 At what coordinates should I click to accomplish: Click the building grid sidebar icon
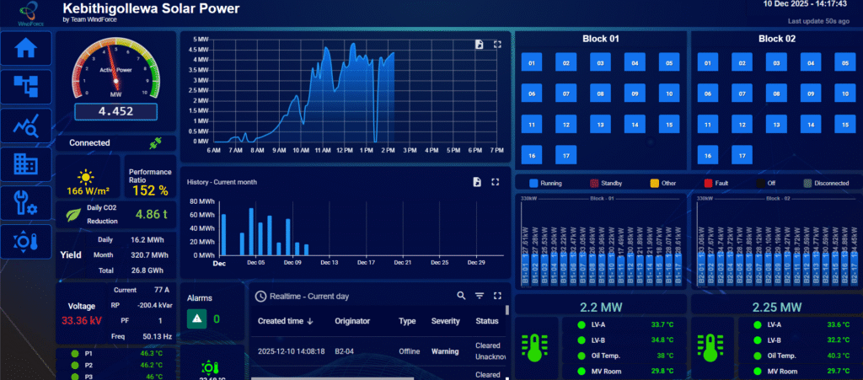tap(26, 165)
